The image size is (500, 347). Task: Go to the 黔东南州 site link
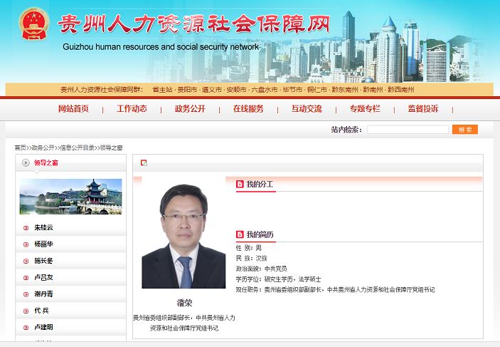click(345, 90)
